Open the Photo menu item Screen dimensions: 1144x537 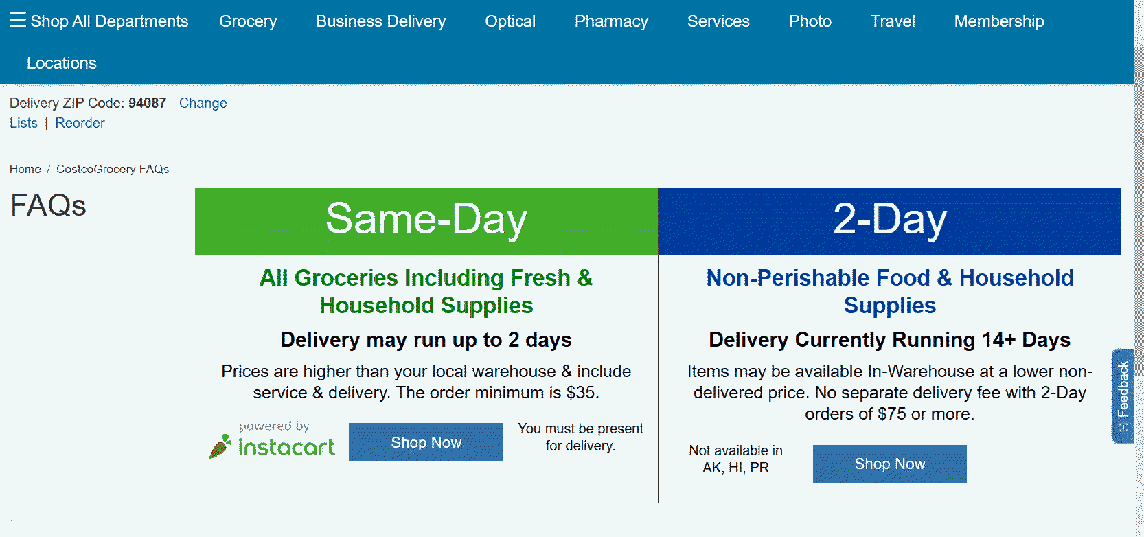(x=810, y=21)
